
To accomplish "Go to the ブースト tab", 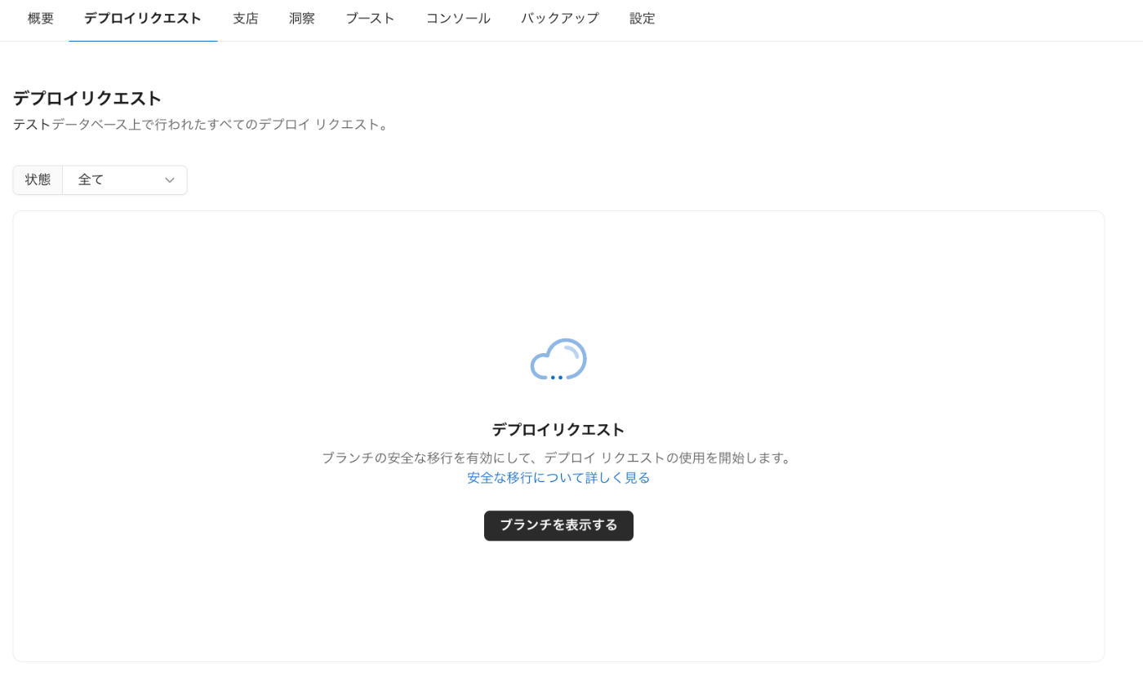I will tap(371, 18).
